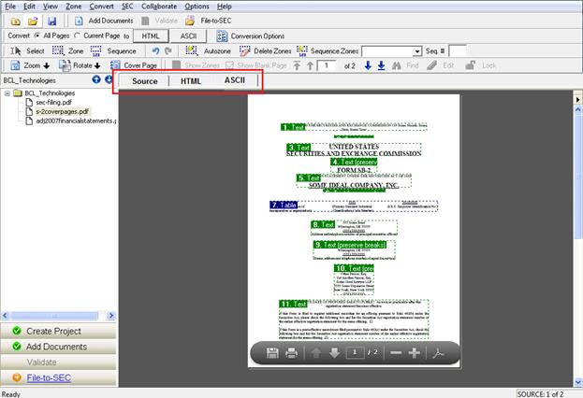583x398 pixels.
Task: Activate the Select tool
Action: (x=27, y=50)
